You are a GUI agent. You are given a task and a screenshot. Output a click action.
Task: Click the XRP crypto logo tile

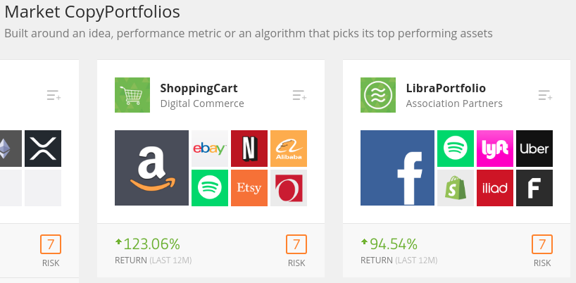(x=43, y=149)
